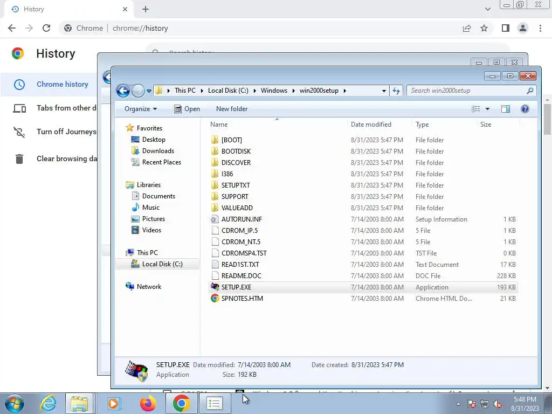
Task: Bookmark this page with star icon
Action: coord(484,28)
